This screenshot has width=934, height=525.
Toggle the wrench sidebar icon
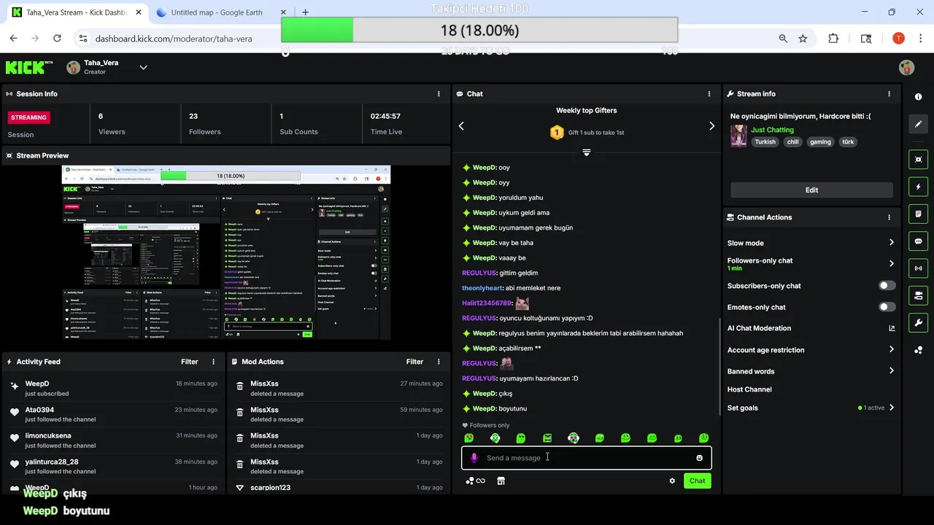pyautogui.click(x=918, y=322)
